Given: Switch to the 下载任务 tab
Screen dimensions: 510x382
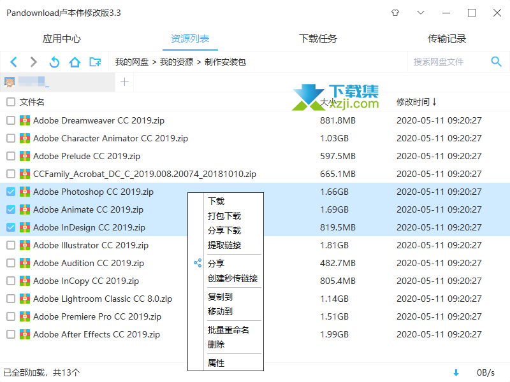Looking at the screenshot, I should pyautogui.click(x=318, y=39).
